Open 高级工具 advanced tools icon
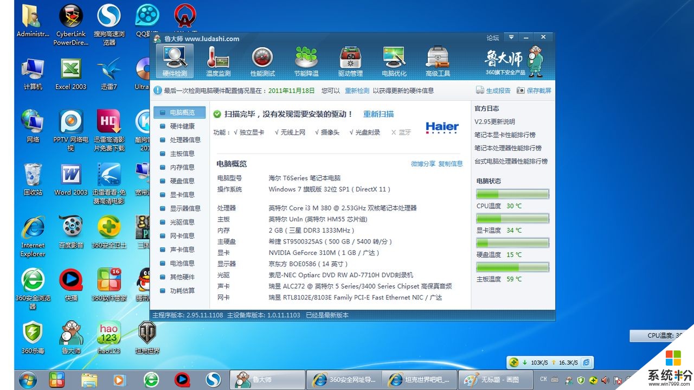The height and width of the screenshot is (390, 694). point(438,61)
